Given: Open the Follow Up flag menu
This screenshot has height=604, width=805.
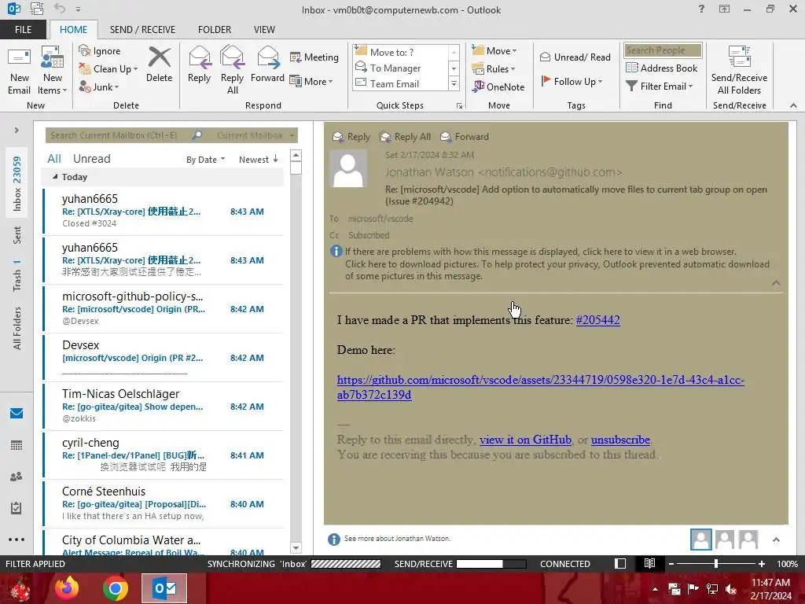Looking at the screenshot, I should (572, 81).
